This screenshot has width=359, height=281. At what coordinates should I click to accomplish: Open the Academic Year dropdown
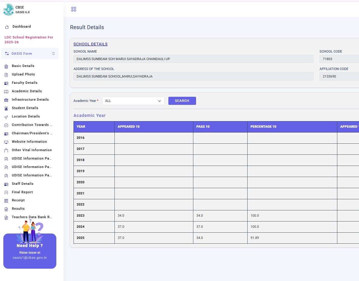tap(133, 101)
